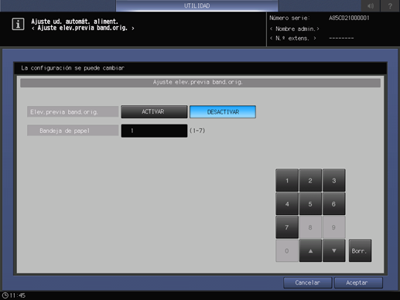Click the speaker volume icon

(x=371, y=5)
